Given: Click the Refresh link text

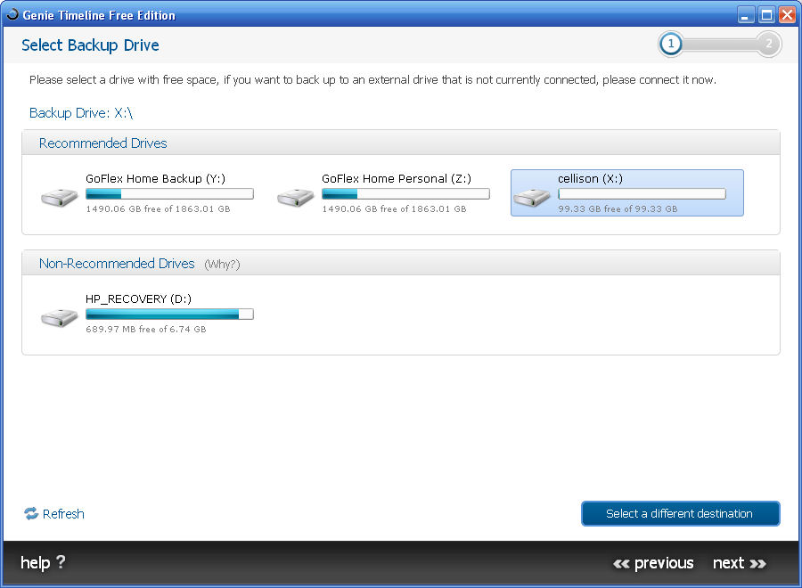Looking at the screenshot, I should [x=63, y=513].
